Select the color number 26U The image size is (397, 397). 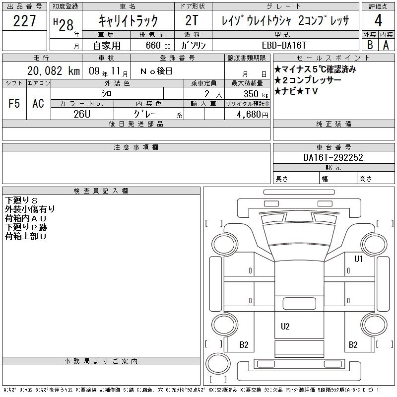(x=82, y=114)
